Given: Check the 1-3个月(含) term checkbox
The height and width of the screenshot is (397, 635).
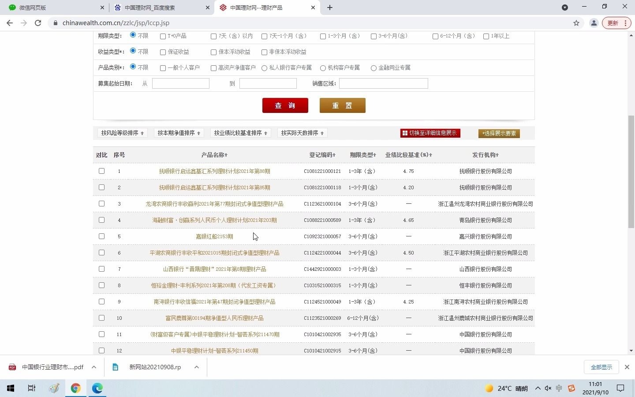Looking at the screenshot, I should (323, 36).
